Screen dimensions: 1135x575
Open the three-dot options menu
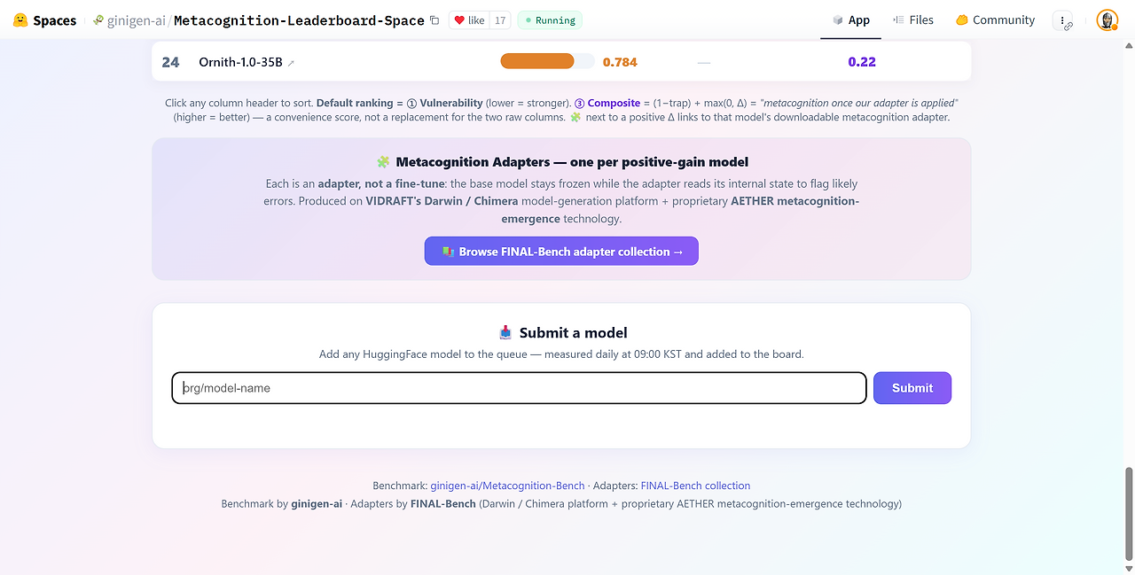(1062, 20)
